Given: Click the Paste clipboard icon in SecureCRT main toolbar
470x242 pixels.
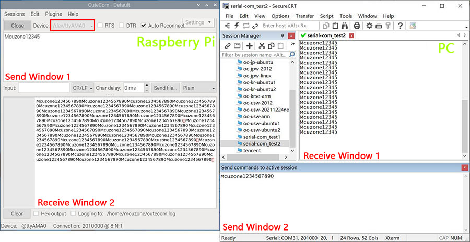Looking at the screenshot, I should pos(336,26).
